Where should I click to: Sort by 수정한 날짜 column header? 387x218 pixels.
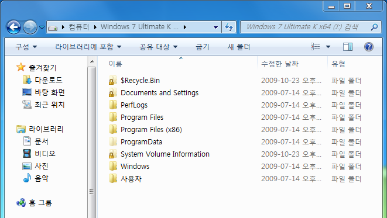point(280,64)
